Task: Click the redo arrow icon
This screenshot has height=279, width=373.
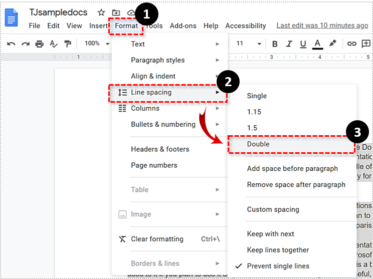Action: point(26,44)
